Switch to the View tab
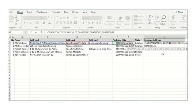Viewport: 196px width, 110px height. [85, 12]
